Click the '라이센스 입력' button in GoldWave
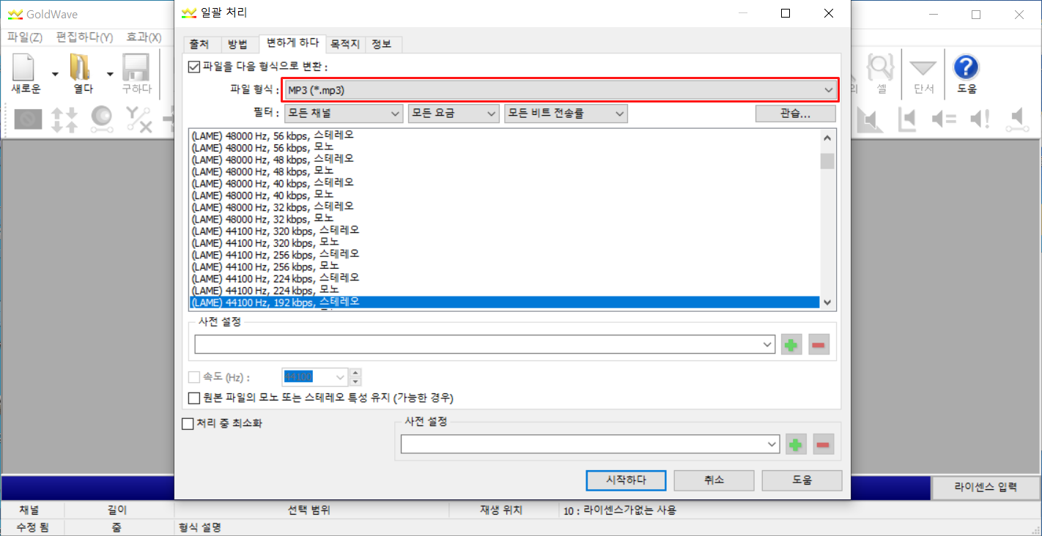The height and width of the screenshot is (536, 1042). click(986, 487)
